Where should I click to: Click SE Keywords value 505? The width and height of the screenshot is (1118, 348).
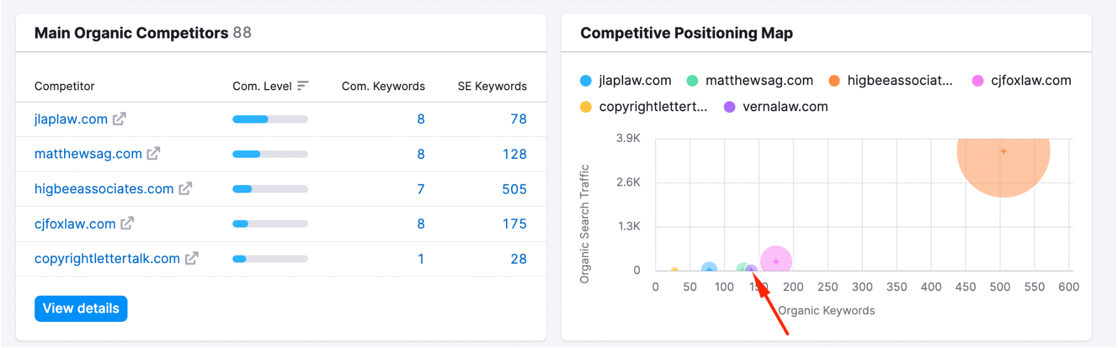[x=514, y=189]
